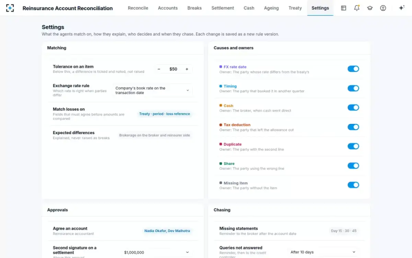Open the Exchange rate rule dropdown
This screenshot has height=258, width=412.
coord(152,90)
